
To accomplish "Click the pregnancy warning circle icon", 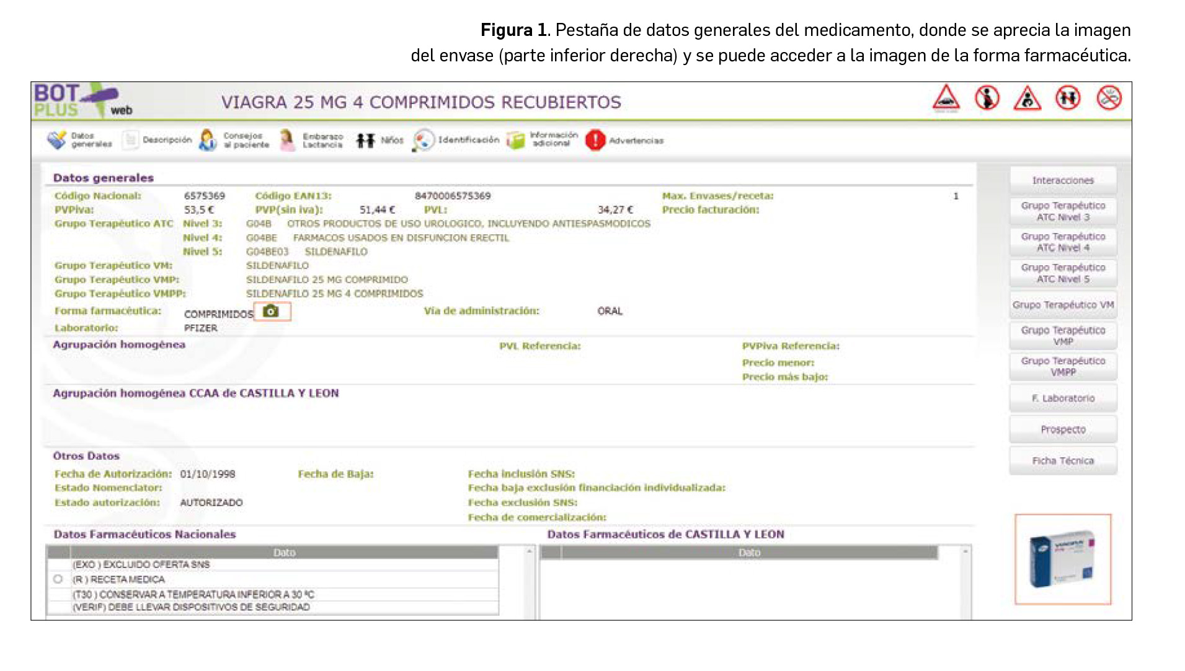I will pos(986,98).
